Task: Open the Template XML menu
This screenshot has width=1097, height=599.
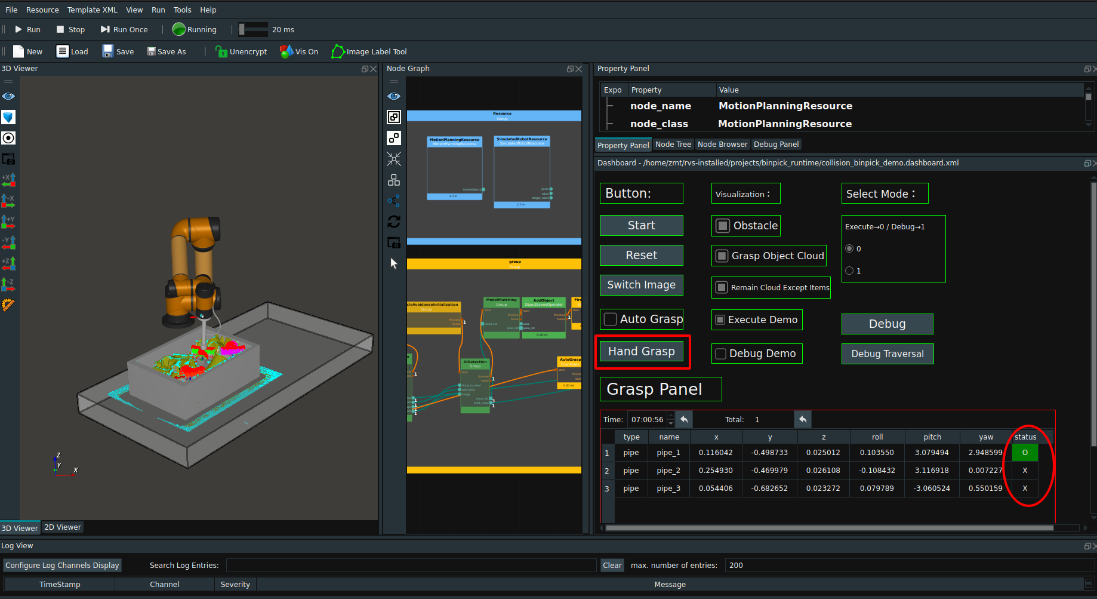Action: pyautogui.click(x=92, y=10)
